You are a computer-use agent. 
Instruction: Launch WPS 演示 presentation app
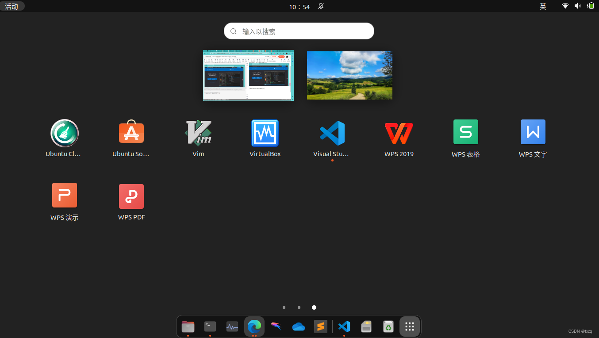(x=65, y=195)
